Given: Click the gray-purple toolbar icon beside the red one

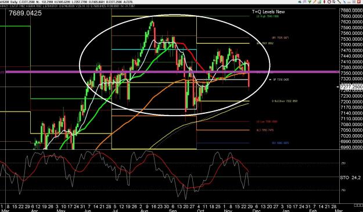Looking at the screenshot, I should tap(354, 2).
